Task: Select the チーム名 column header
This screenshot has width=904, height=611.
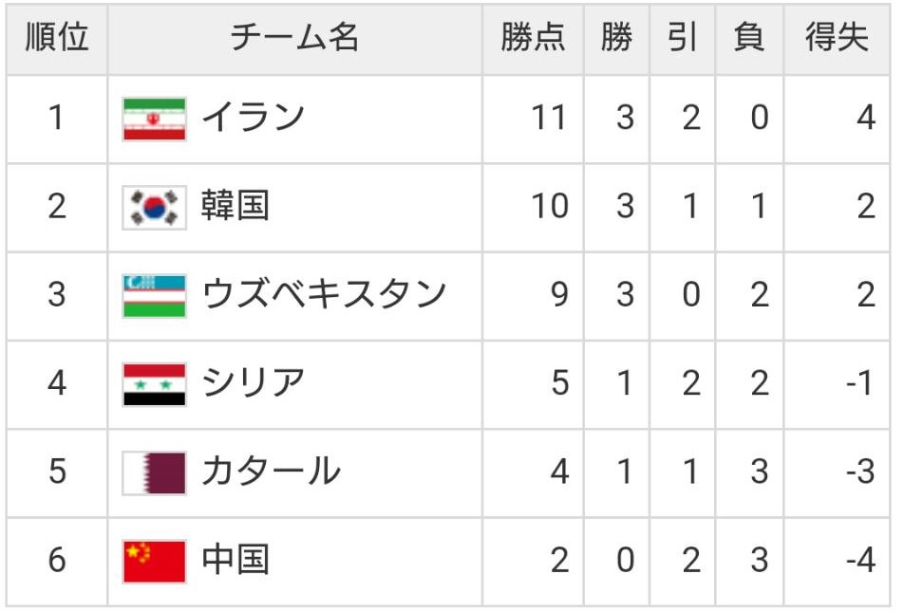Action: point(294,37)
